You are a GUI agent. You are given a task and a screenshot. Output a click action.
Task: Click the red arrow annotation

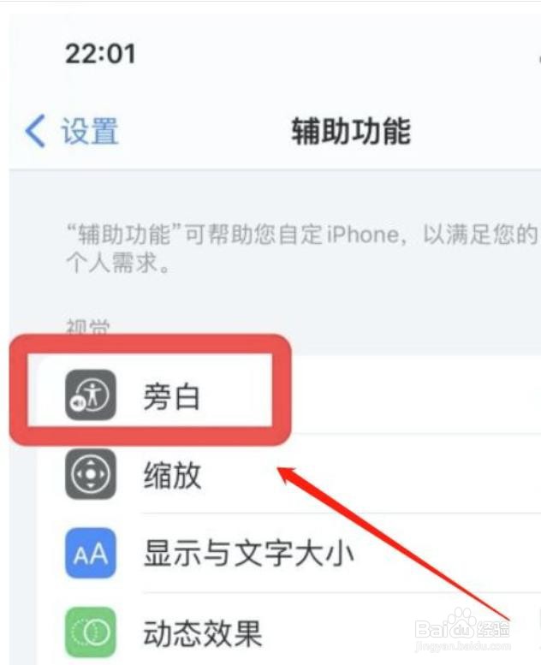tap(393, 543)
